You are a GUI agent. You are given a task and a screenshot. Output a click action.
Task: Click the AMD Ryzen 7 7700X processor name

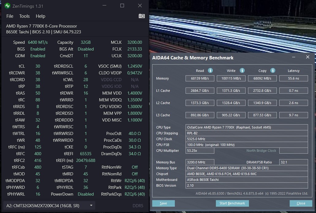(41, 26)
